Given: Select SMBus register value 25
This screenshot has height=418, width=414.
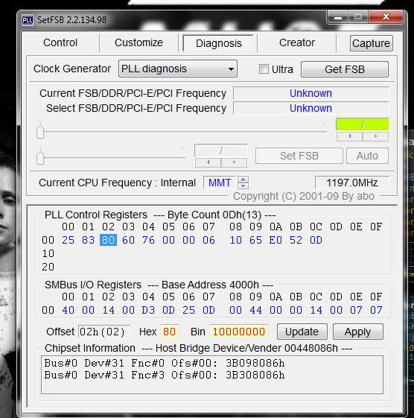Looking at the screenshot, I should click(188, 310).
